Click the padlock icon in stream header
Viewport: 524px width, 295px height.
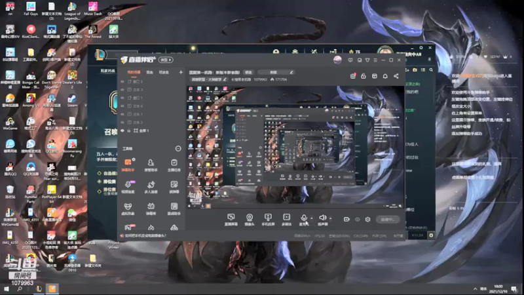pos(364,76)
